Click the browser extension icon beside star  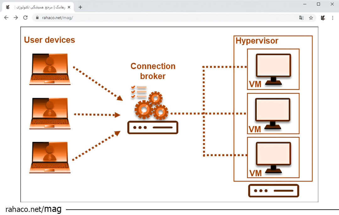click(x=323, y=18)
